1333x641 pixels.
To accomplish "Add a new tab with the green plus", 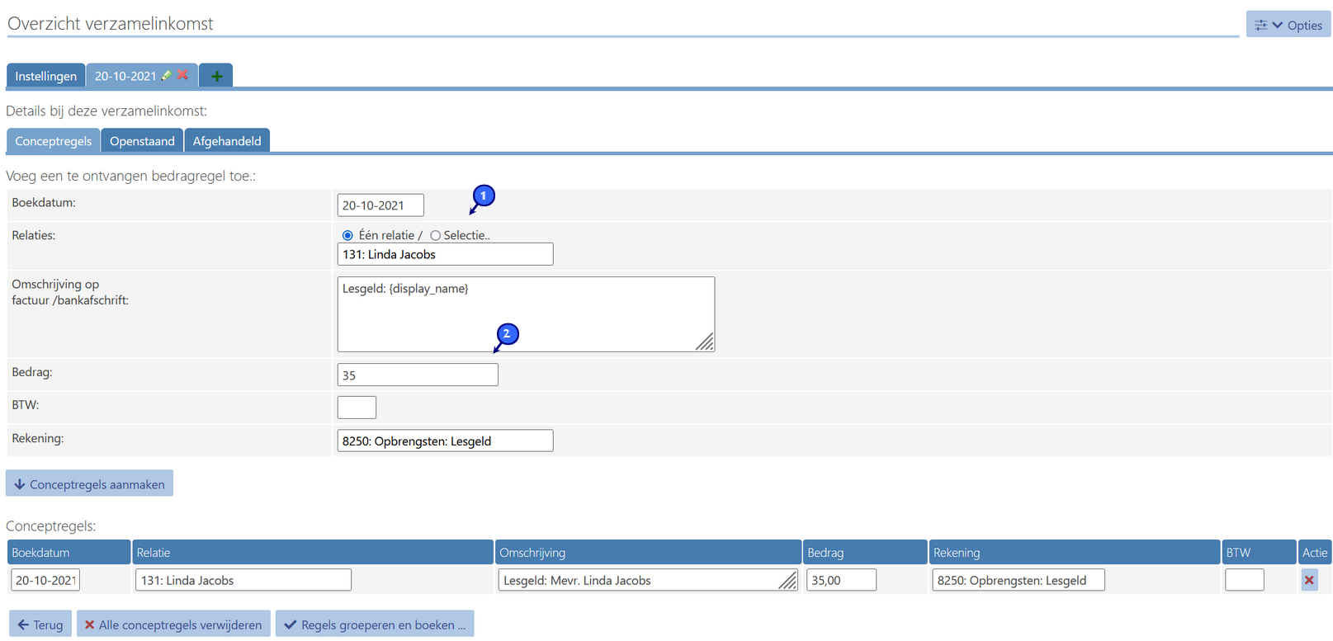I will tap(216, 76).
